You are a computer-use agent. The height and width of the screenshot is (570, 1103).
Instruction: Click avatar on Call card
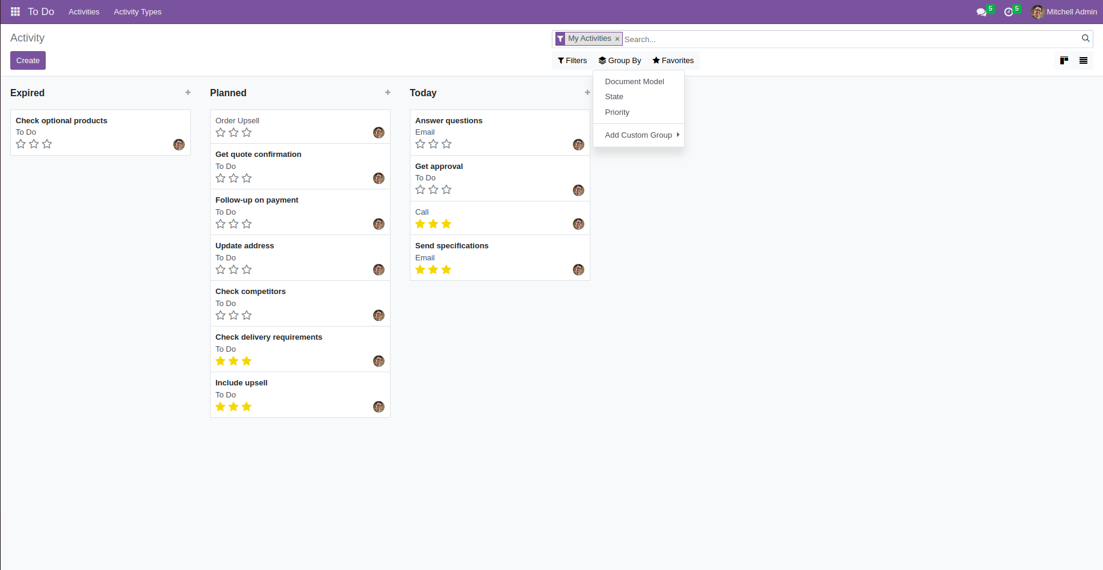(x=578, y=224)
